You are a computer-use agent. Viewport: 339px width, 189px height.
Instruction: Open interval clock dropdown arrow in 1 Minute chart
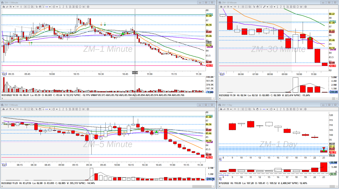tap(57, 7)
